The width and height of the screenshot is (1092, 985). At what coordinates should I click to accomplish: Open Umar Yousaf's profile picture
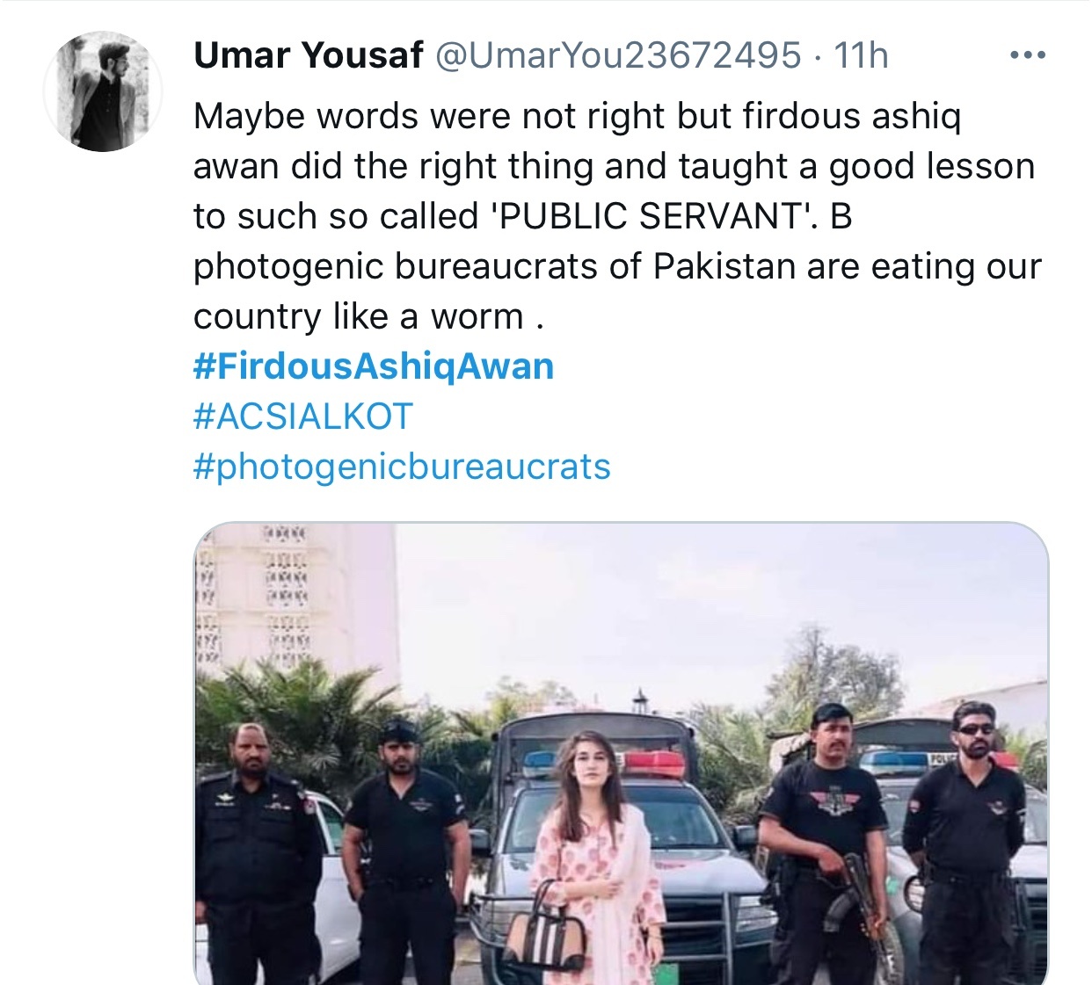coord(103,91)
